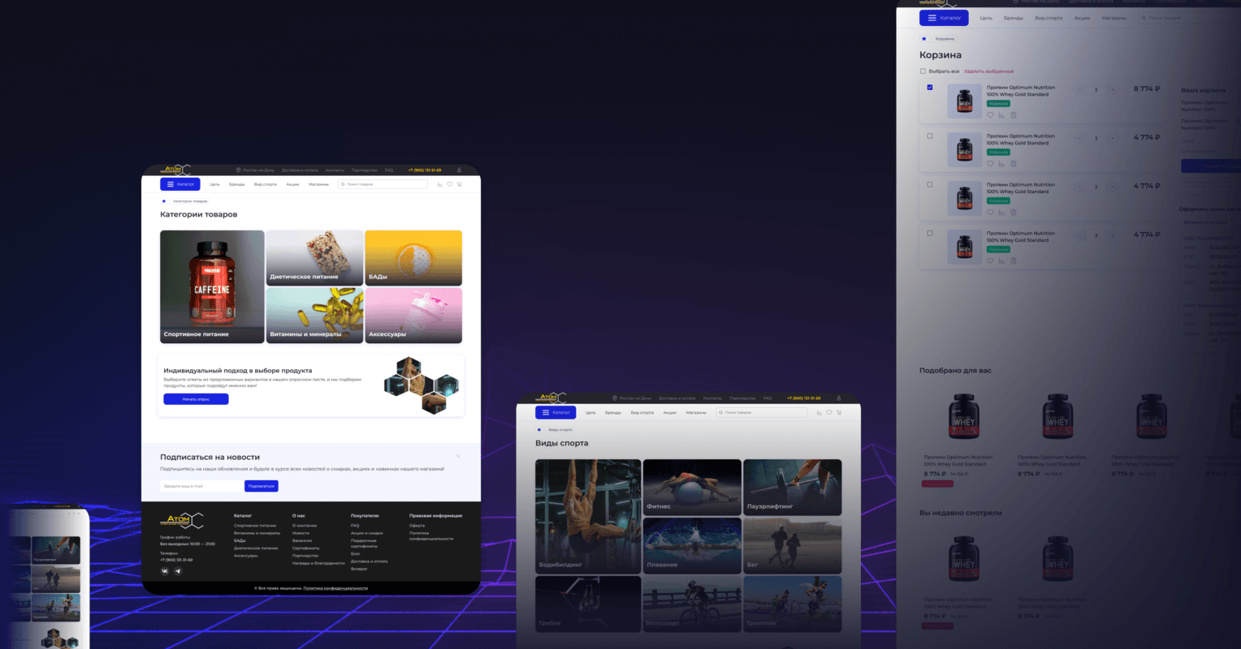Open Доставка и оплата link in Категории товаров top bar

tap(300, 170)
